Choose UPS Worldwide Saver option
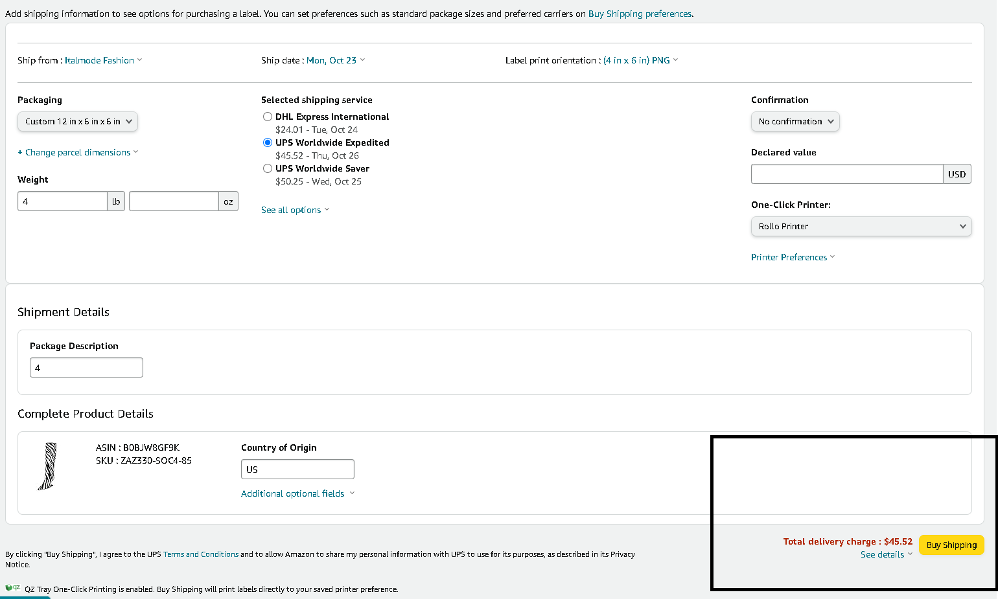Viewport: 998px width, 599px height. 267,168
